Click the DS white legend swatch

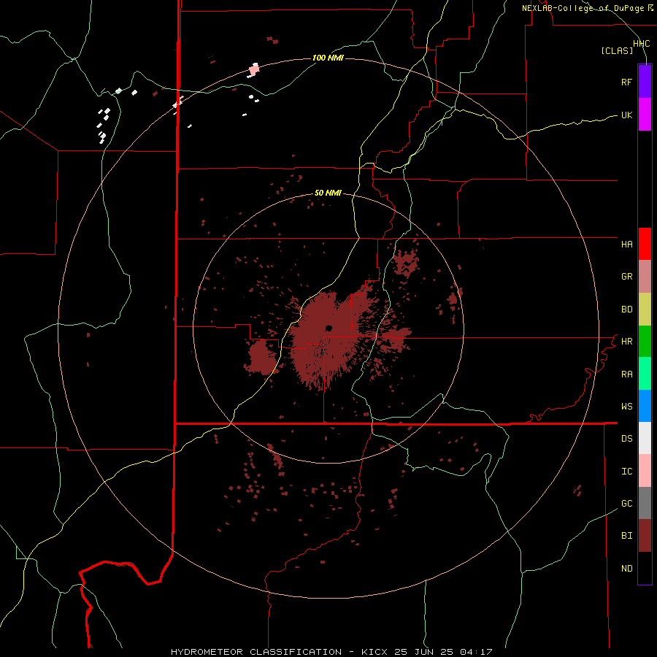645,438
